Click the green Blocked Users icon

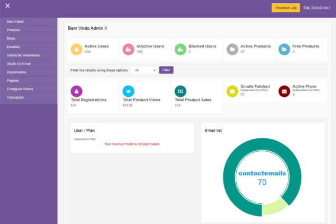(x=180, y=49)
